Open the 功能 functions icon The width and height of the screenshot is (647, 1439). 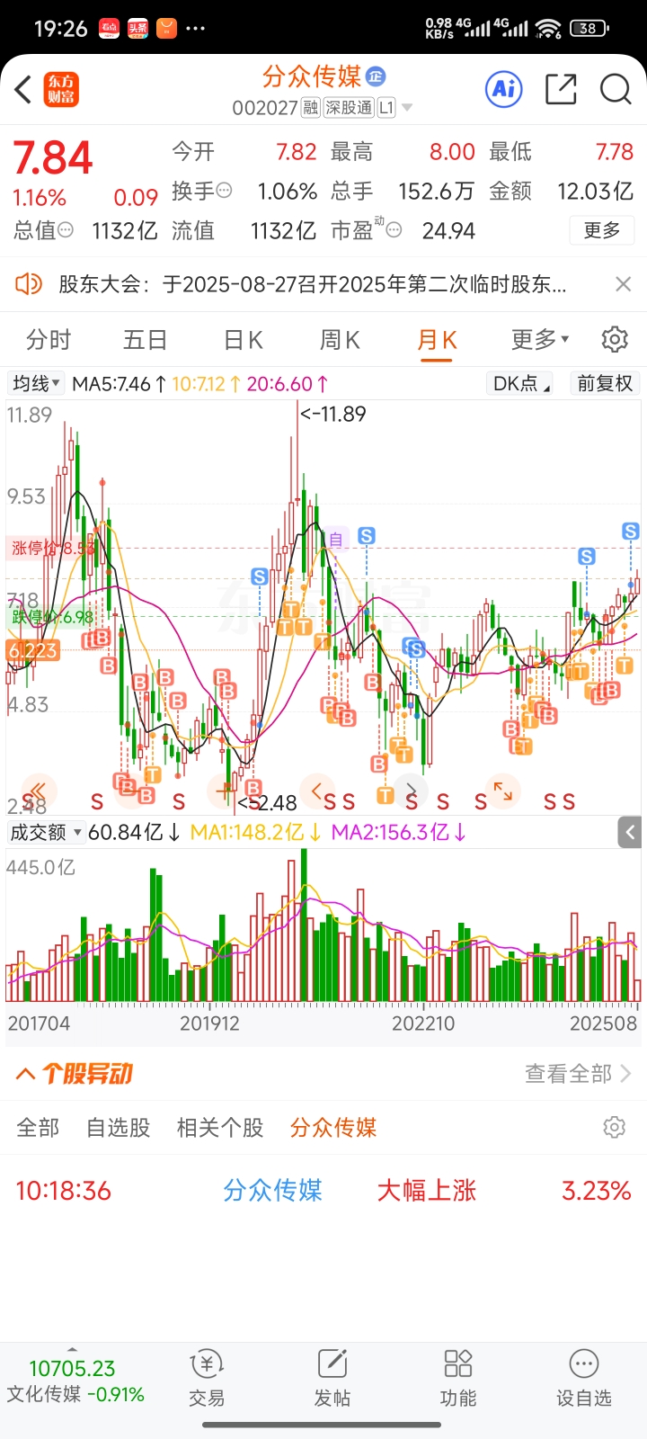[x=458, y=1378]
